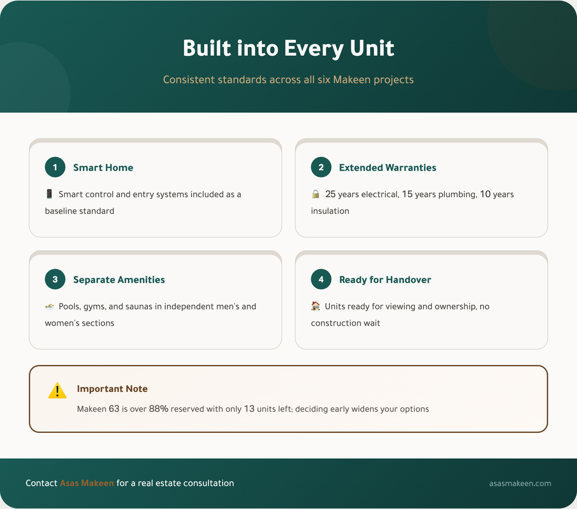Click the number 4 badge beside Ready for Handover
The width and height of the screenshot is (577, 509).
321,280
